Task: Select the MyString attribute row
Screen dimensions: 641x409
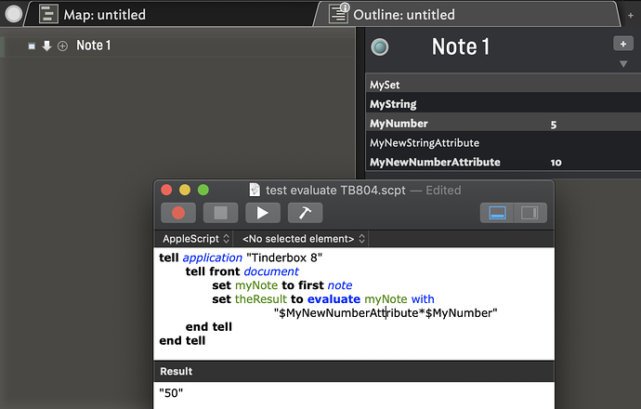Action: 504,104
